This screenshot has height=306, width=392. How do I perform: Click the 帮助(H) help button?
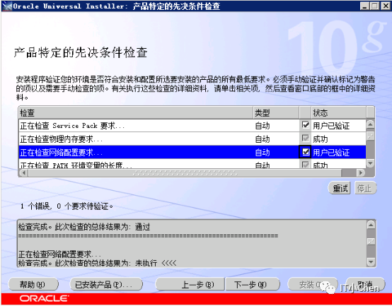(x=33, y=284)
